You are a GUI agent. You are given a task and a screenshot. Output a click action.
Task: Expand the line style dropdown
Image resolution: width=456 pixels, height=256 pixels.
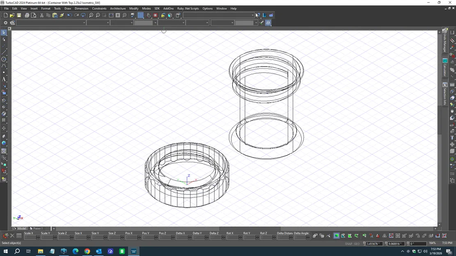coord(108,23)
